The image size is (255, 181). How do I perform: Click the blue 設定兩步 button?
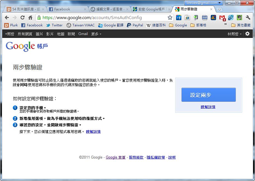tap(209, 95)
